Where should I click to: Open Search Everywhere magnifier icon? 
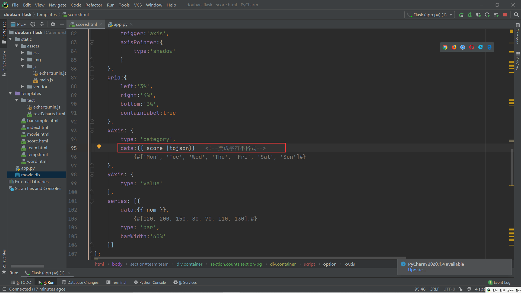coord(516,15)
